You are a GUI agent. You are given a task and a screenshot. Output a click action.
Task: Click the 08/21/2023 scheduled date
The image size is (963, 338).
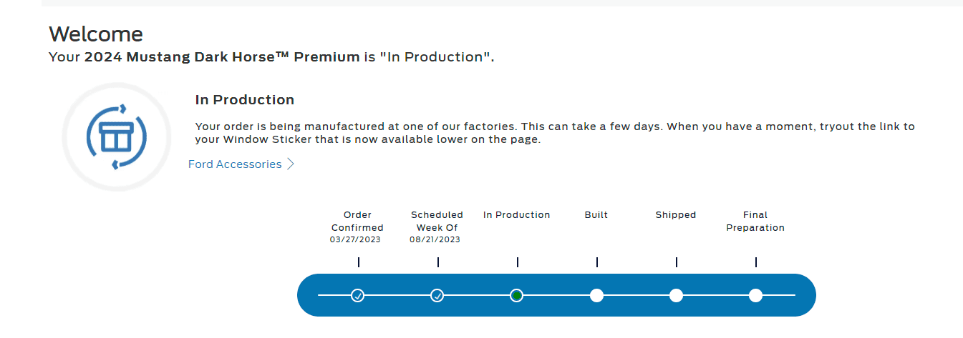[x=435, y=239]
